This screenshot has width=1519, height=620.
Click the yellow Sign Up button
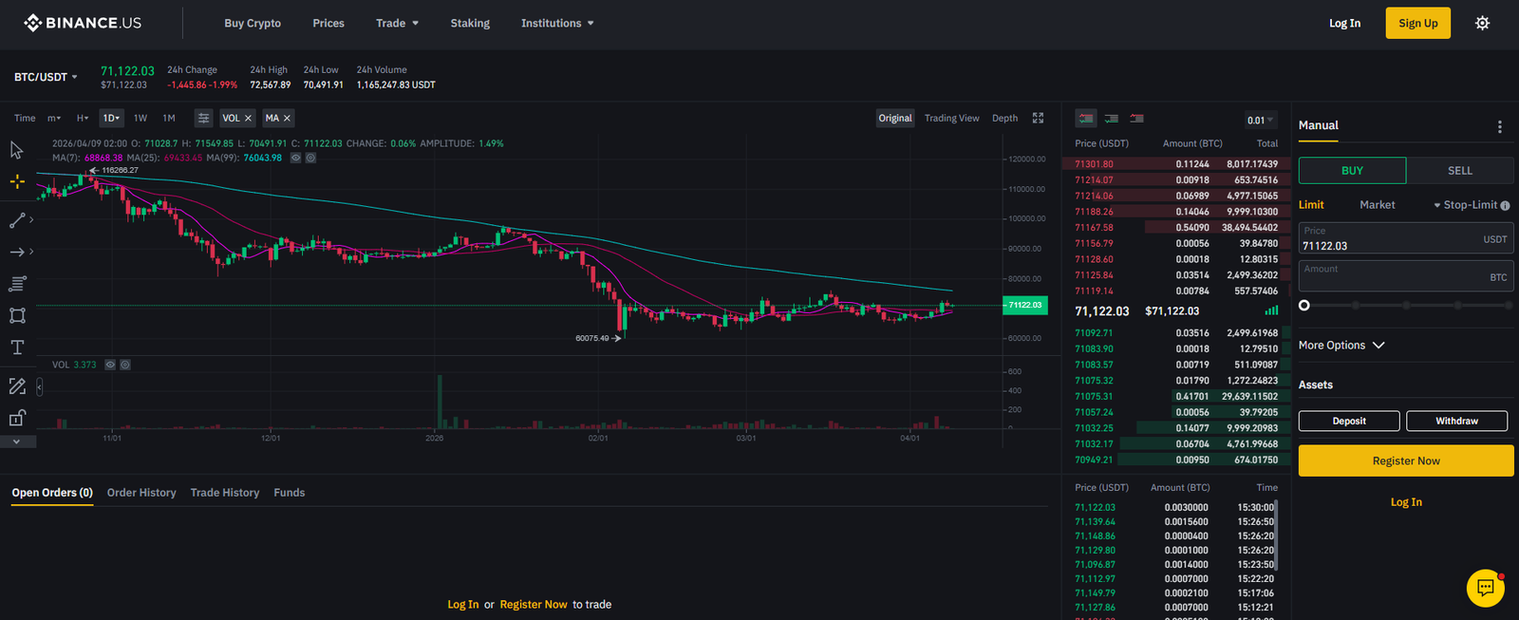click(1417, 23)
